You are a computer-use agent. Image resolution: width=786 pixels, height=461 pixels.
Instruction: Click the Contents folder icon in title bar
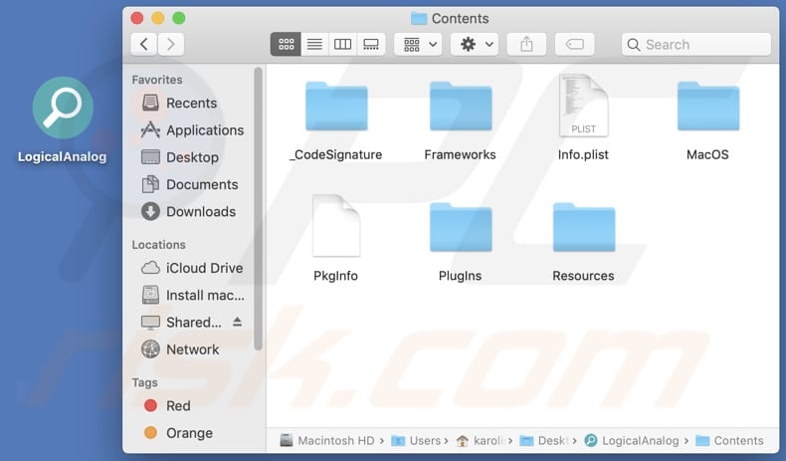(419, 19)
